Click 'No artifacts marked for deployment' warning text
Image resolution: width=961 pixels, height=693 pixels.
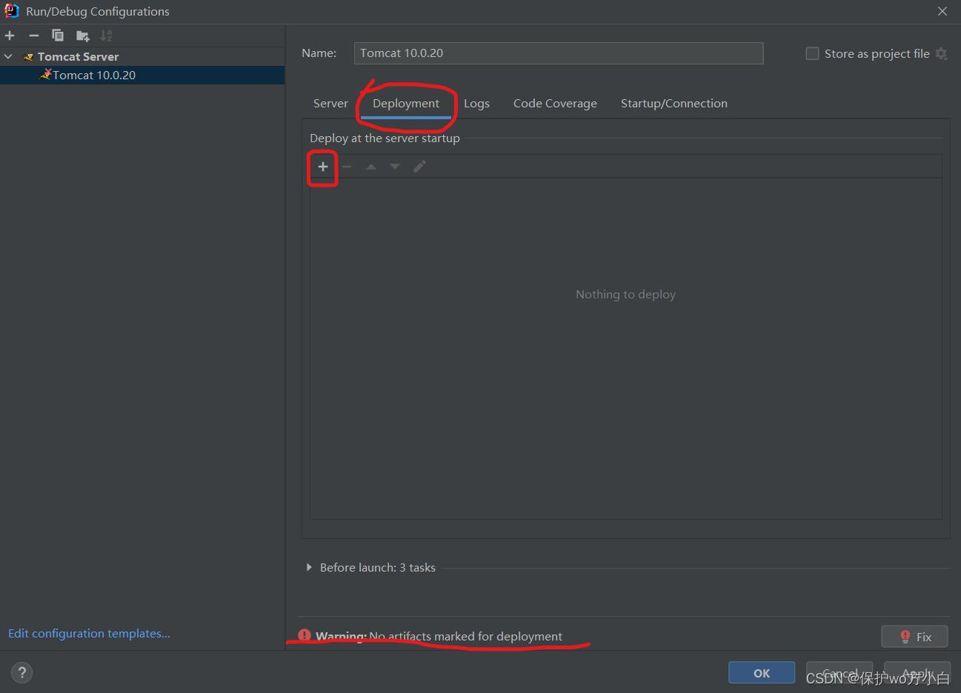click(x=465, y=636)
